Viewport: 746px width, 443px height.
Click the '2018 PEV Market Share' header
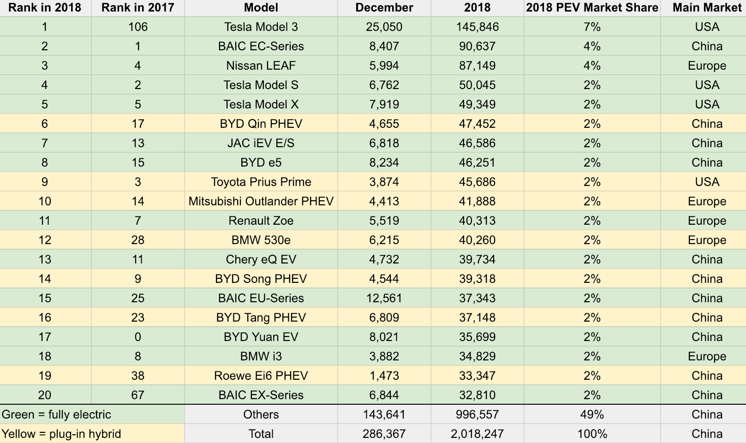click(x=592, y=8)
